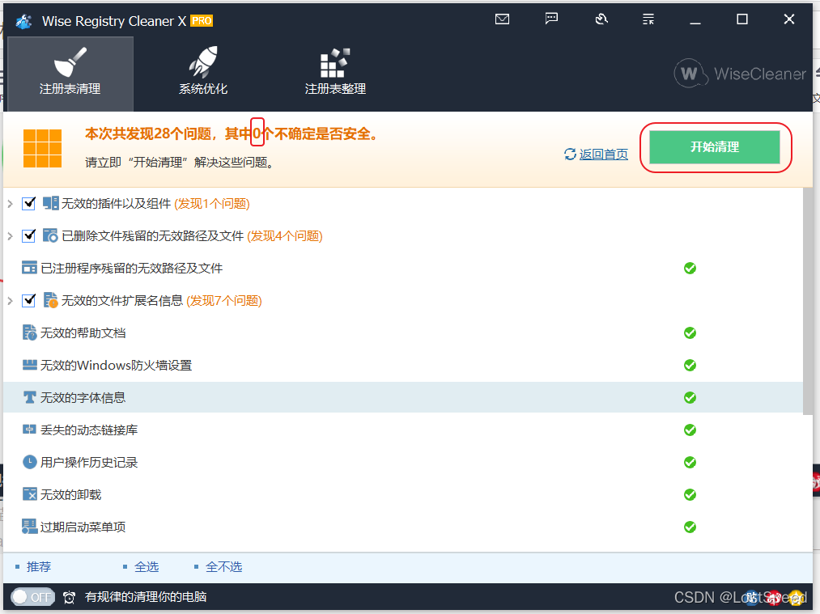Image resolution: width=820 pixels, height=614 pixels.
Task: Click the 开始清理 button
Action: pos(714,147)
